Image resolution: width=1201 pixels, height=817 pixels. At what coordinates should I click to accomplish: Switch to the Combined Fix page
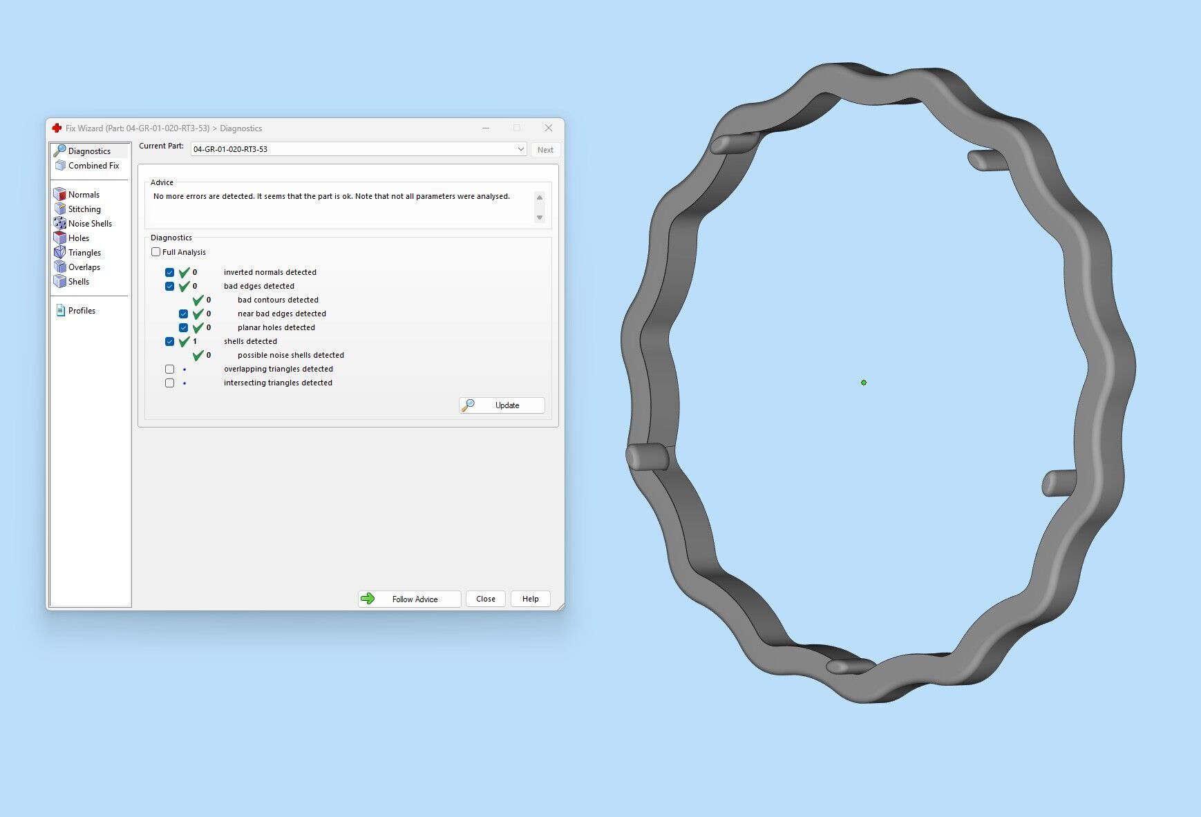click(x=94, y=166)
